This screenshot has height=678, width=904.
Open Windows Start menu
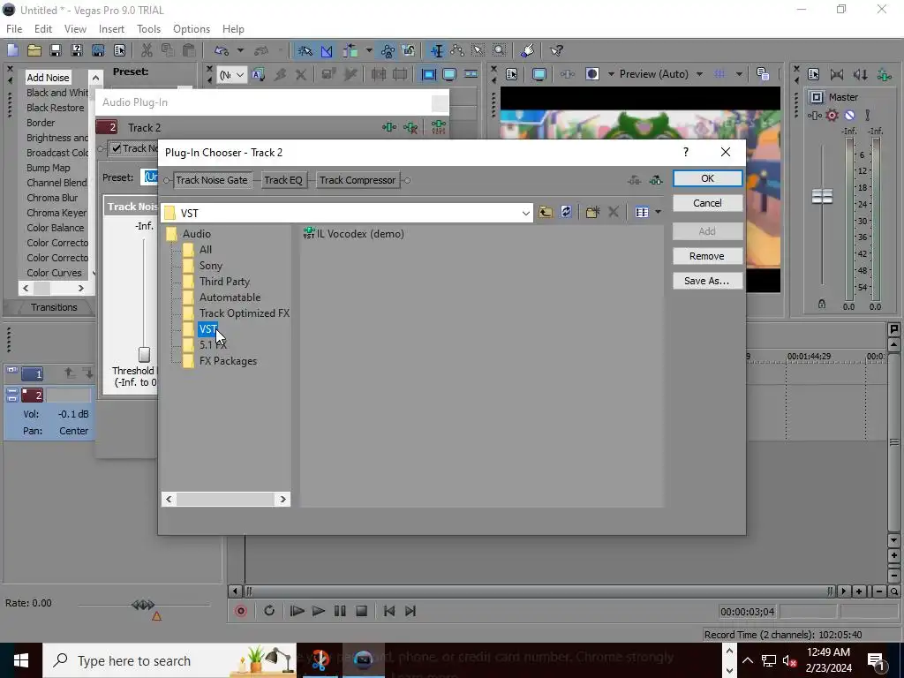(21, 660)
